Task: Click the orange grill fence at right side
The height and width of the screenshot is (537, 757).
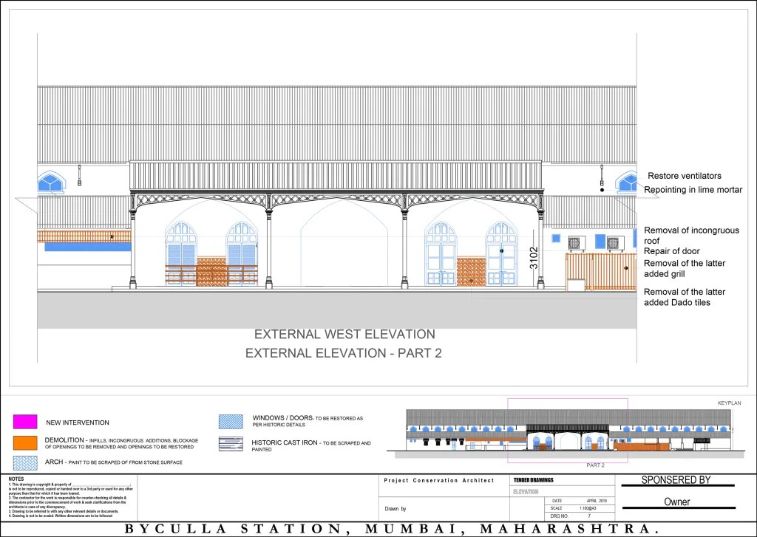Action: [600, 272]
